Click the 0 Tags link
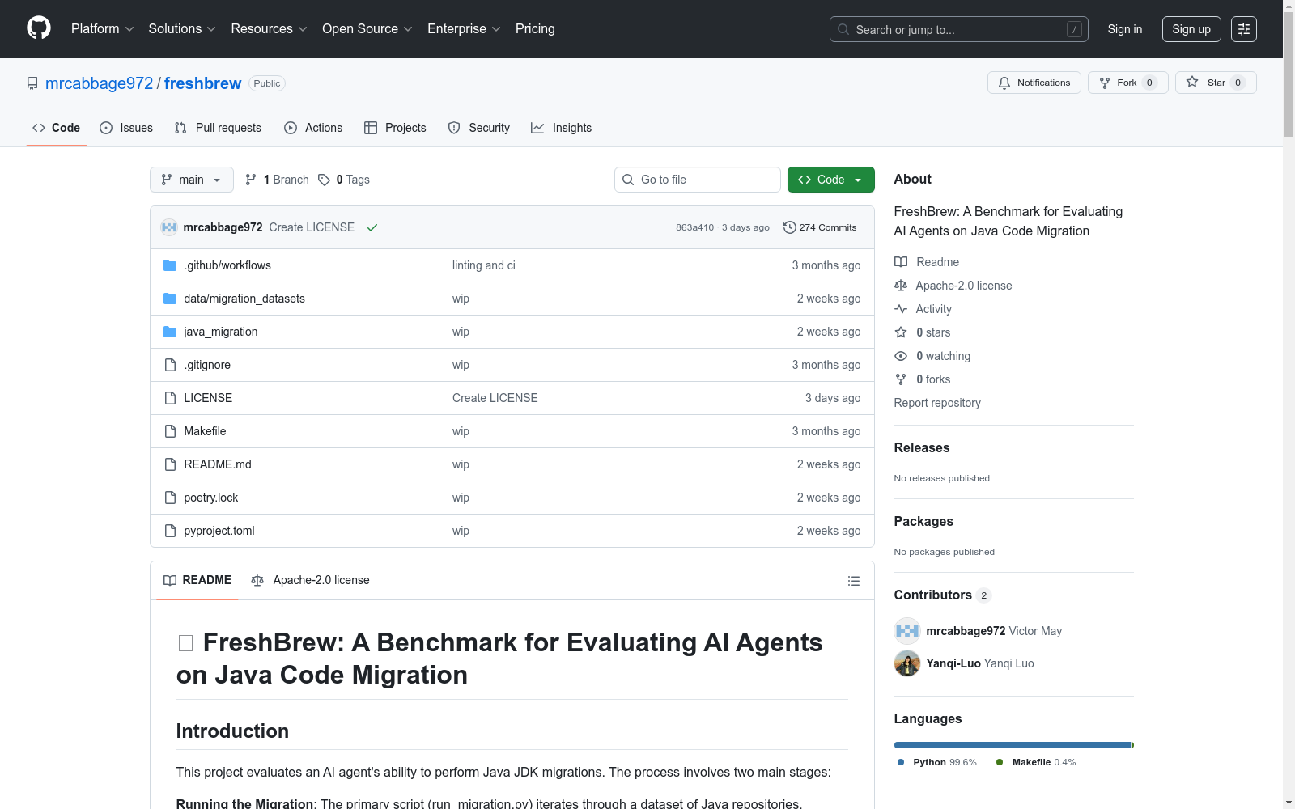Screen dimensions: 1295x809 344,180
